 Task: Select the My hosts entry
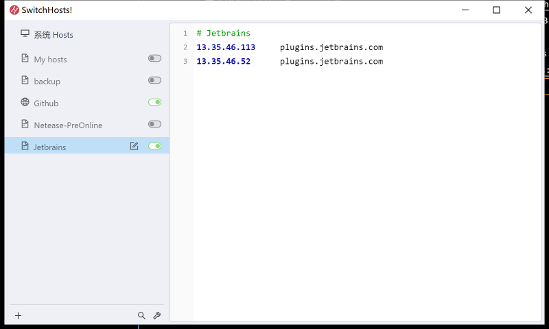click(50, 60)
